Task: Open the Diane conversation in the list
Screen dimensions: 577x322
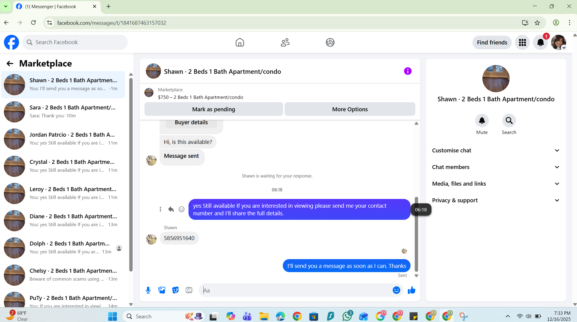Action: point(63,221)
